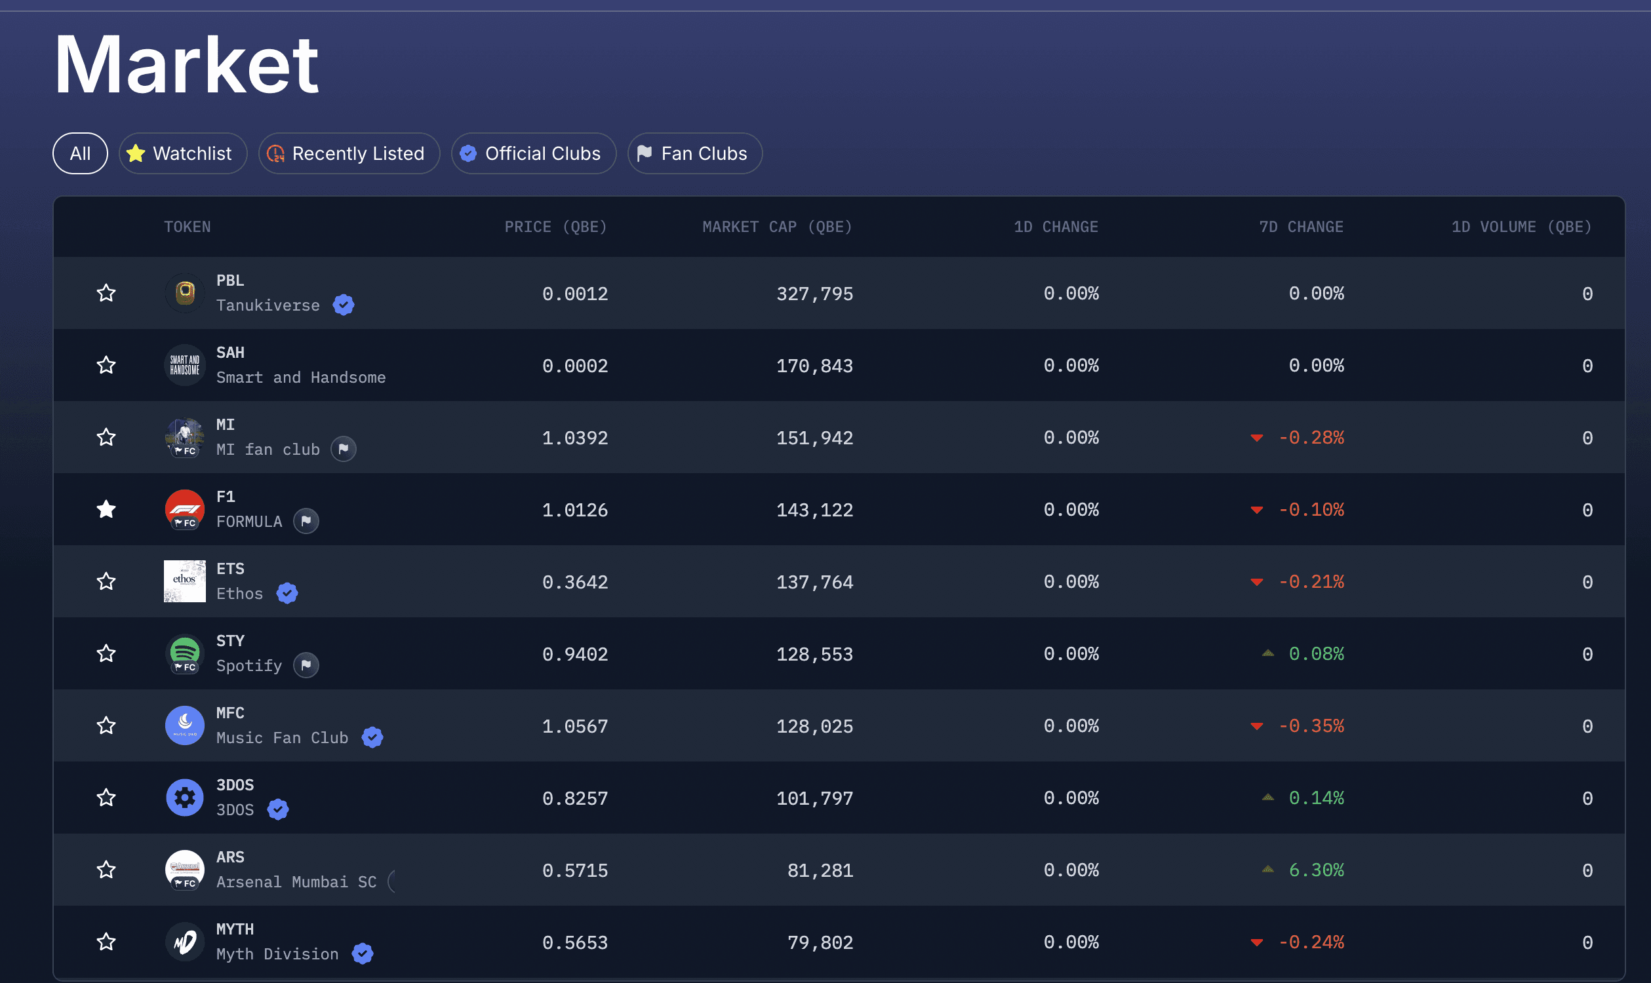Click the F1 FORMULA red logo
Screen dimensions: 1651x983
[185, 509]
